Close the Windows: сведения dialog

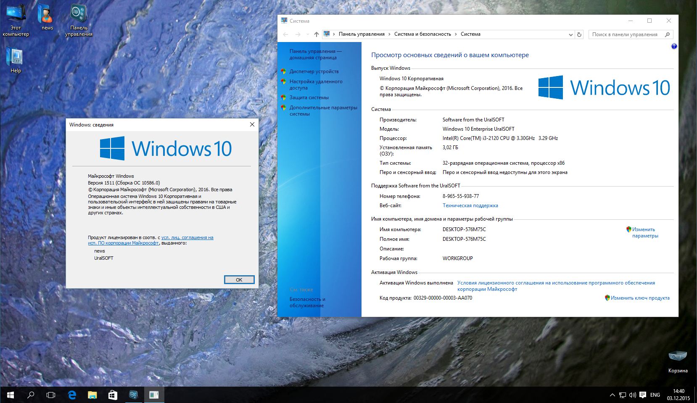[252, 124]
